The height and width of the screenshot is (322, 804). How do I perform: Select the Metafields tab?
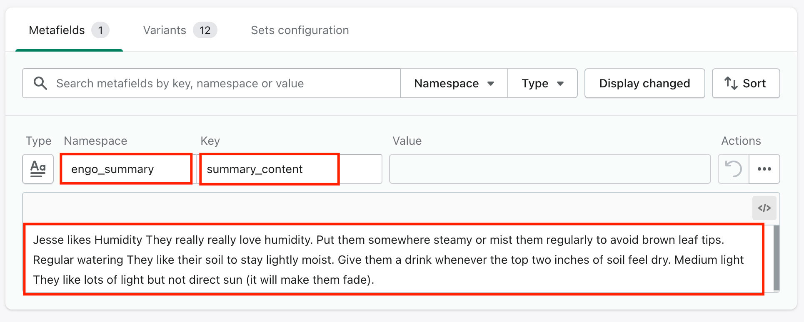click(x=69, y=30)
